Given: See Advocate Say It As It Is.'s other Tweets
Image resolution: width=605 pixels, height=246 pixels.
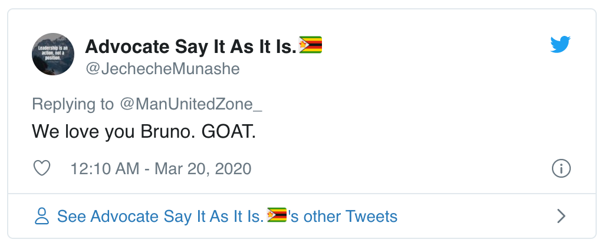Looking at the screenshot, I should (227, 216).
